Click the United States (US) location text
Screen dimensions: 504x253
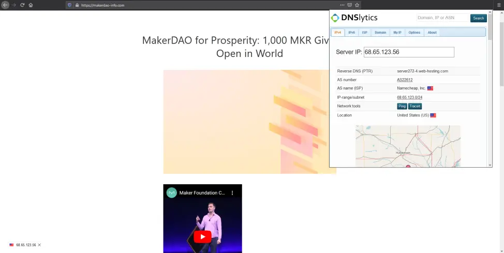pos(413,115)
